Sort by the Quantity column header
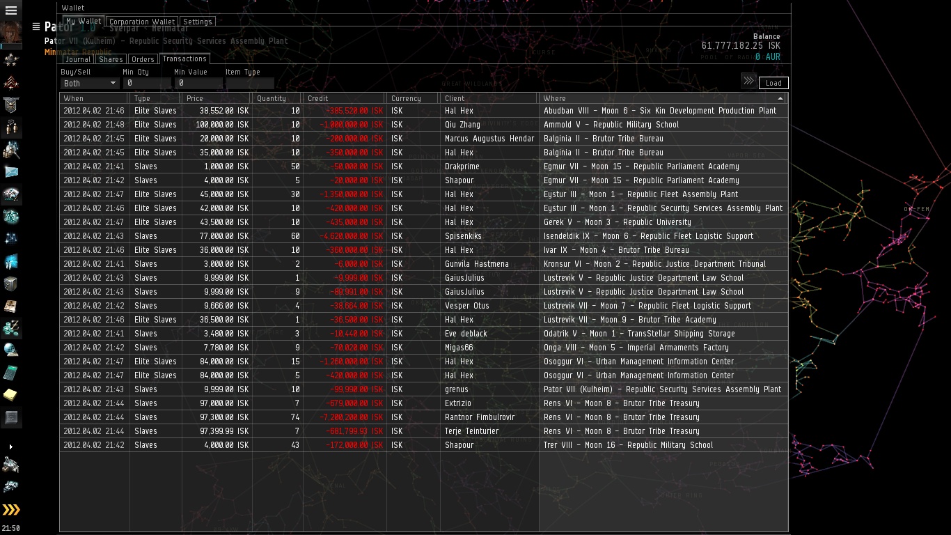951x535 pixels. click(x=278, y=98)
